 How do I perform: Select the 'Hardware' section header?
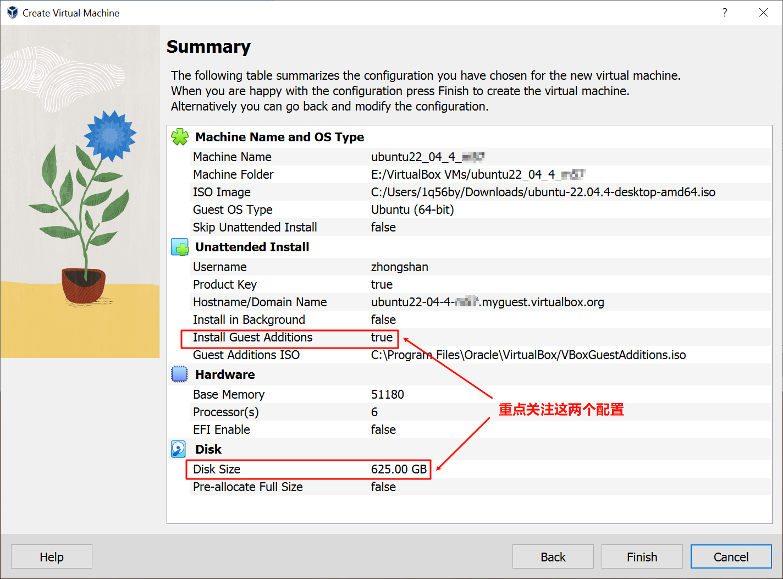click(x=225, y=374)
